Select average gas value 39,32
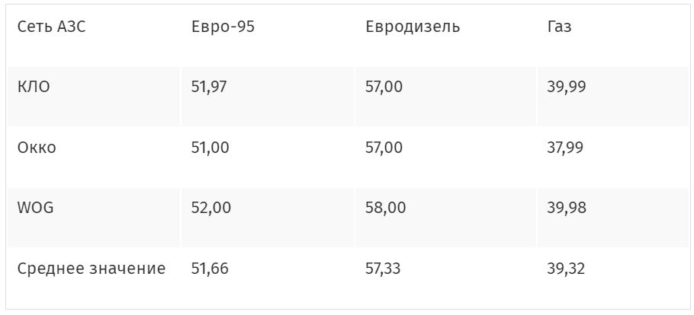 click(x=567, y=269)
